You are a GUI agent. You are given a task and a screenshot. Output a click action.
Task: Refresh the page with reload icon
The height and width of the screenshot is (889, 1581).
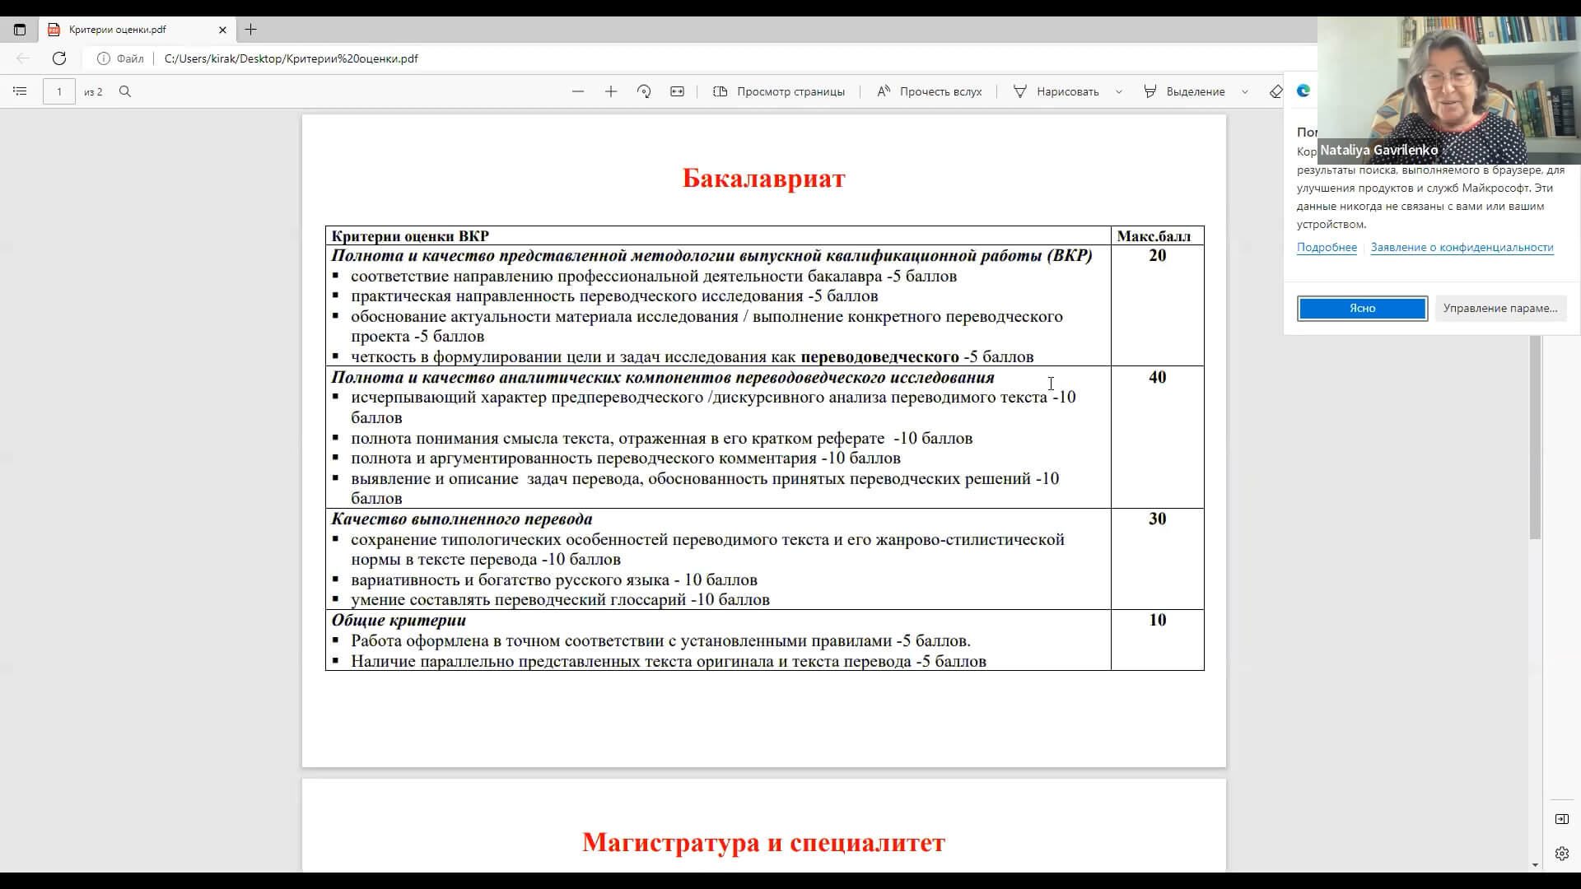[x=59, y=58]
